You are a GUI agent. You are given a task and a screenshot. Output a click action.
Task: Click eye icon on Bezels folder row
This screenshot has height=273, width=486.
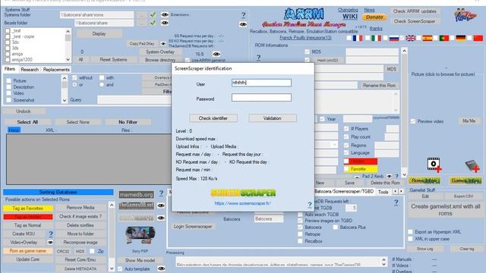point(165,23)
